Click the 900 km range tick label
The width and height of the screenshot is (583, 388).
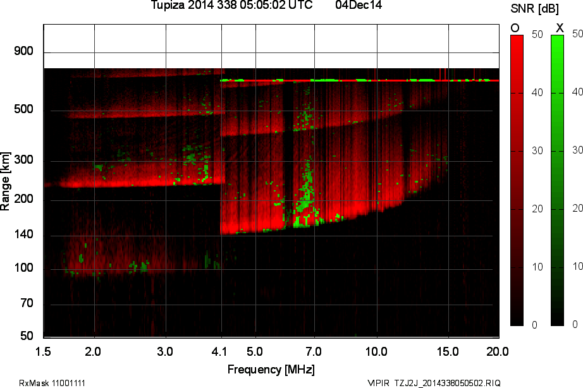point(23,51)
